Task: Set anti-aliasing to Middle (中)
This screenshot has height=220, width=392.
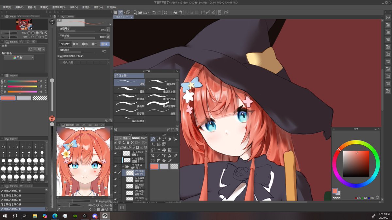Action: pyautogui.click(x=94, y=44)
